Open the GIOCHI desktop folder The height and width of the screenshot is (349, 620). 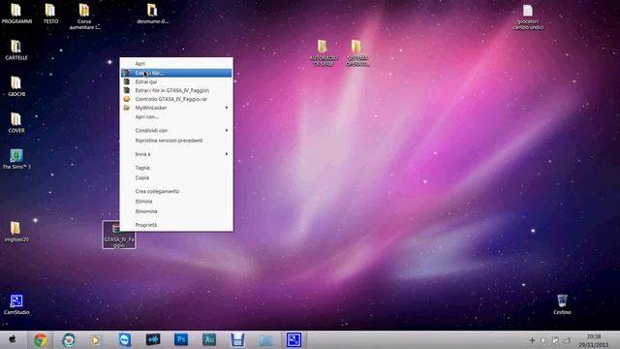tap(16, 86)
